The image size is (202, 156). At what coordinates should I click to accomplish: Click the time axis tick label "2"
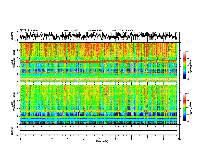(x=52, y=139)
